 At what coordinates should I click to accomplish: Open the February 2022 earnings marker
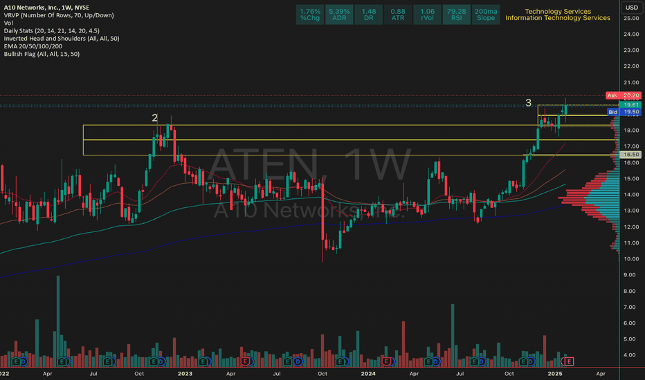(16, 361)
